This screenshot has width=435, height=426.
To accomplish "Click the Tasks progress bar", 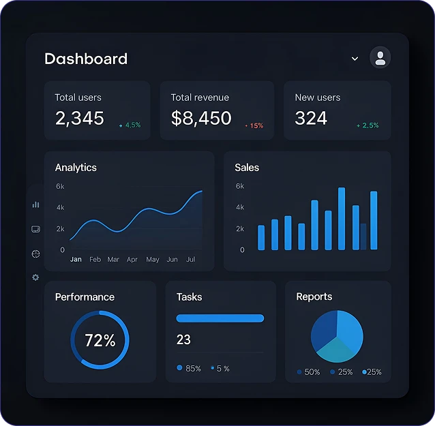I will click(x=220, y=318).
